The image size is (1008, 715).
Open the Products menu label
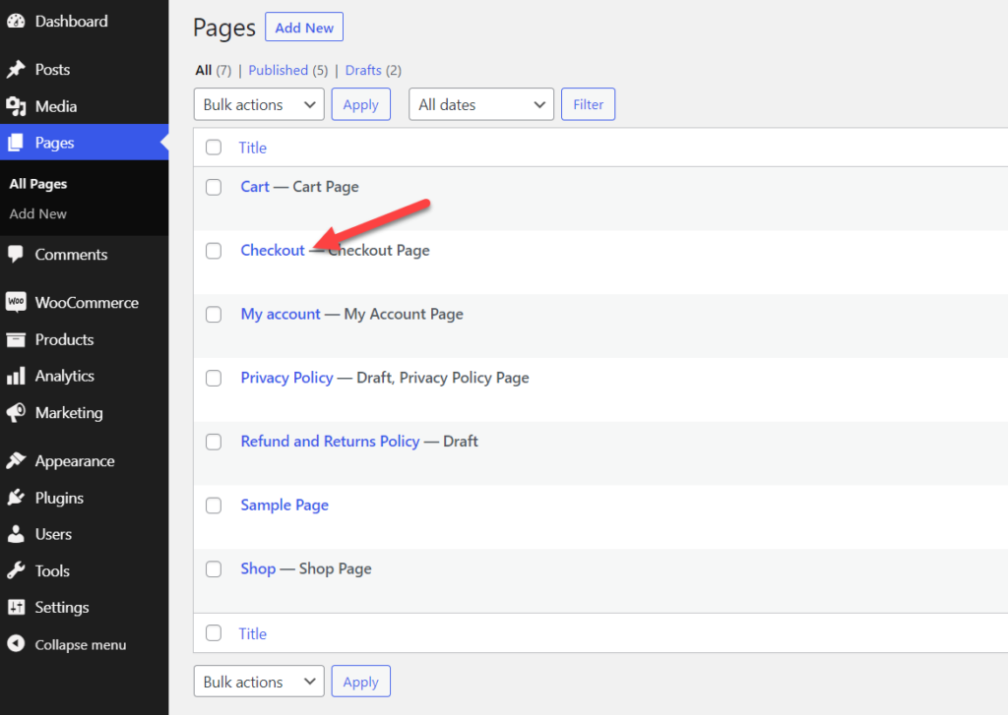point(64,340)
